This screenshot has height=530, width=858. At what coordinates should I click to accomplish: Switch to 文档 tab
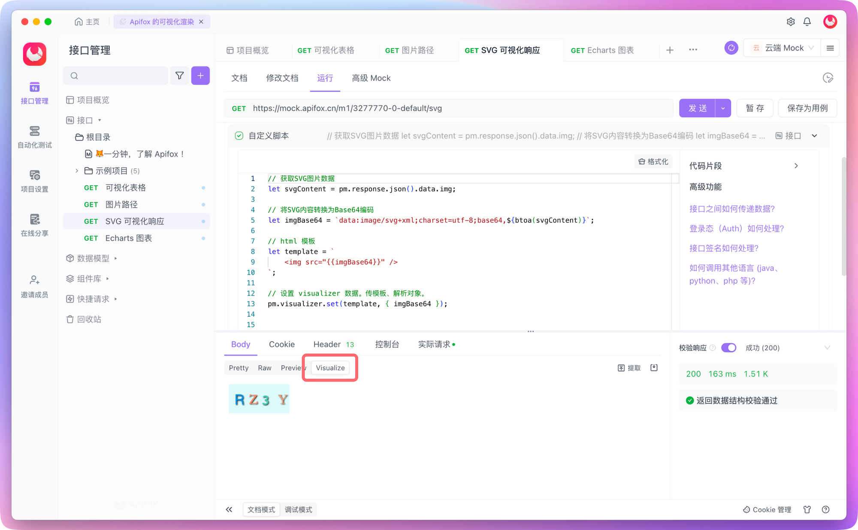239,78
